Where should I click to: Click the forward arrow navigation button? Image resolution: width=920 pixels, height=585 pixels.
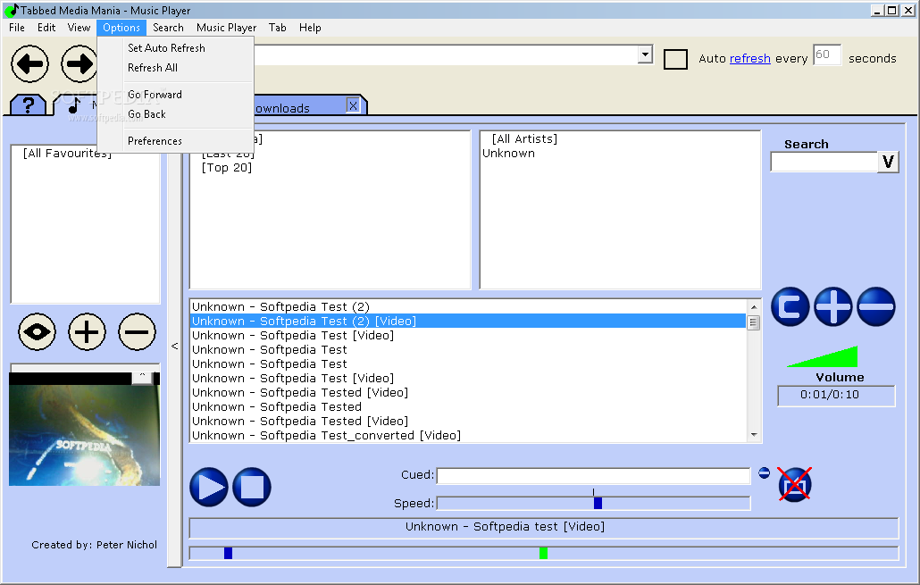tap(79, 64)
